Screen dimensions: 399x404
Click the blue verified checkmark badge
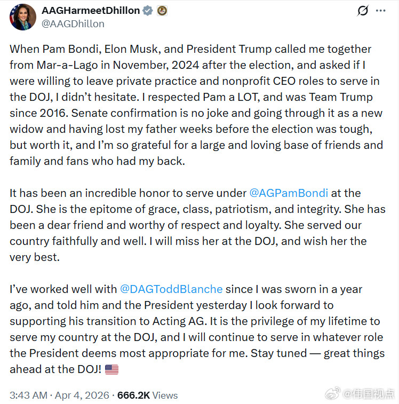[148, 11]
